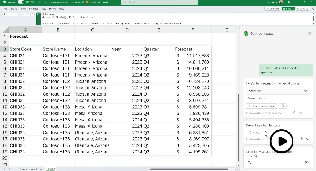Click the Undo arrow in the title bar
Image resolution: width=316 pixels, height=171 pixels.
click(33, 2)
